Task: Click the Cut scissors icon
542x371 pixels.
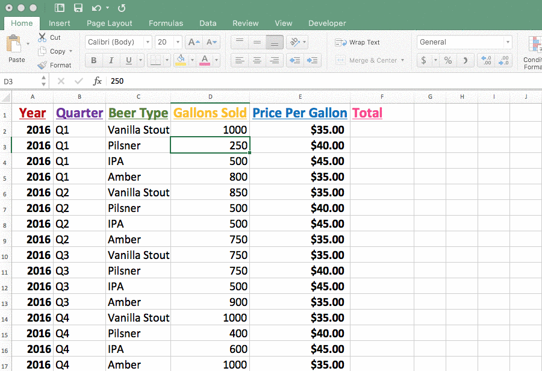Action: tap(42, 37)
